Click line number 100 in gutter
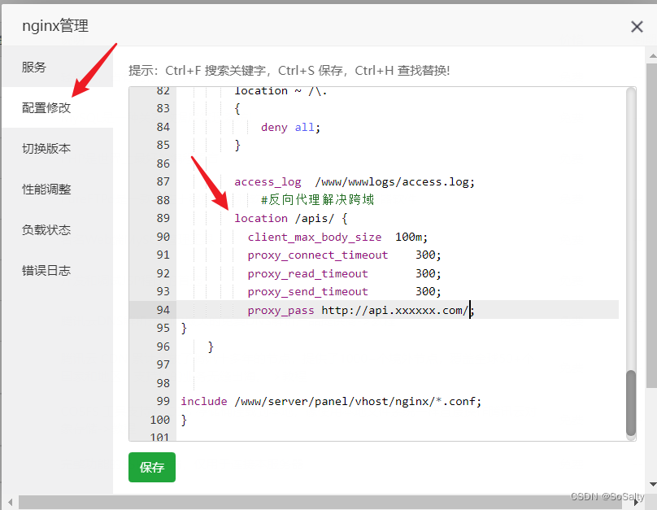 click(160, 420)
